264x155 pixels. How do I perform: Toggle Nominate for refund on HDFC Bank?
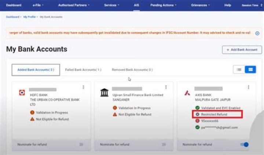pos(81,144)
